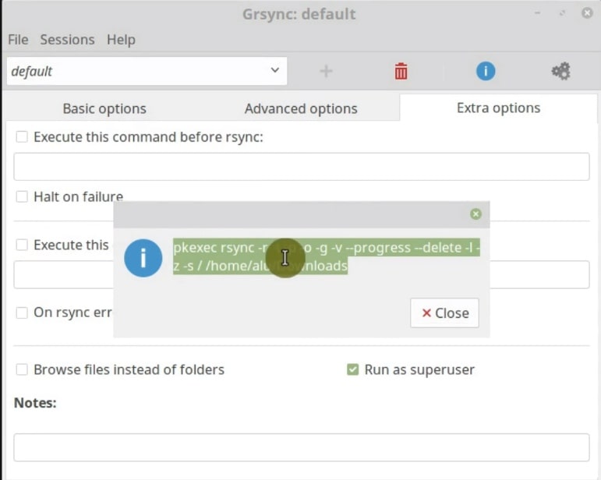601x480 pixels.
Task: Switch to Advanced options tab
Action: pos(301,108)
